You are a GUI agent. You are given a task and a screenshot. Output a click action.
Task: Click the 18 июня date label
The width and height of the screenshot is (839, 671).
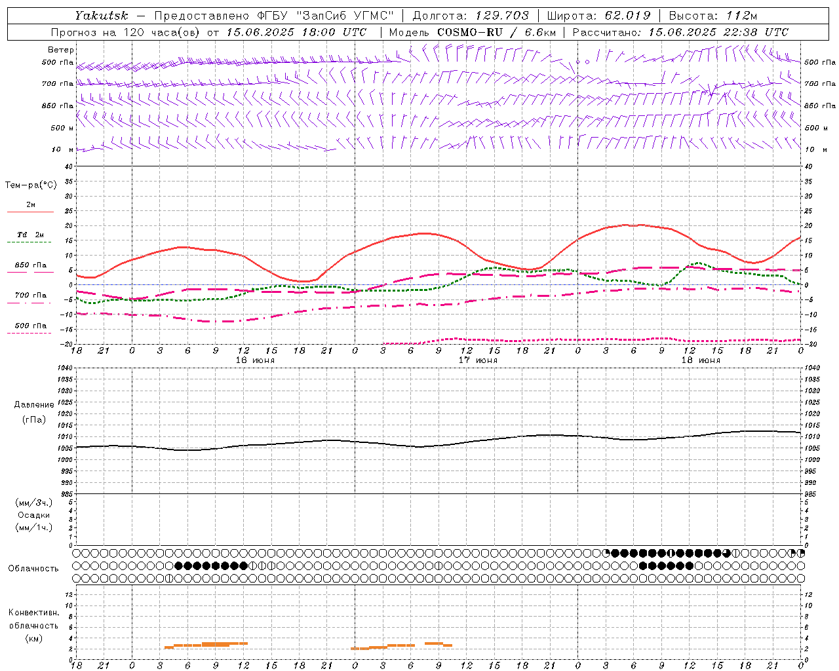[x=701, y=360]
